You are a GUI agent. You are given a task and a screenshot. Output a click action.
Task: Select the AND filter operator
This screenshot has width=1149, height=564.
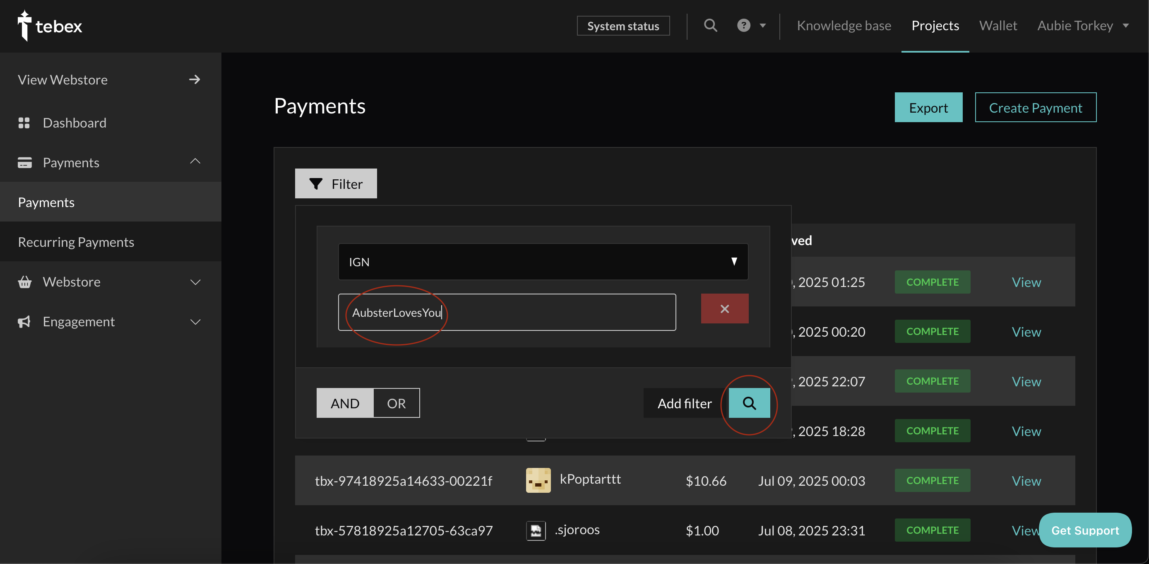coord(345,403)
